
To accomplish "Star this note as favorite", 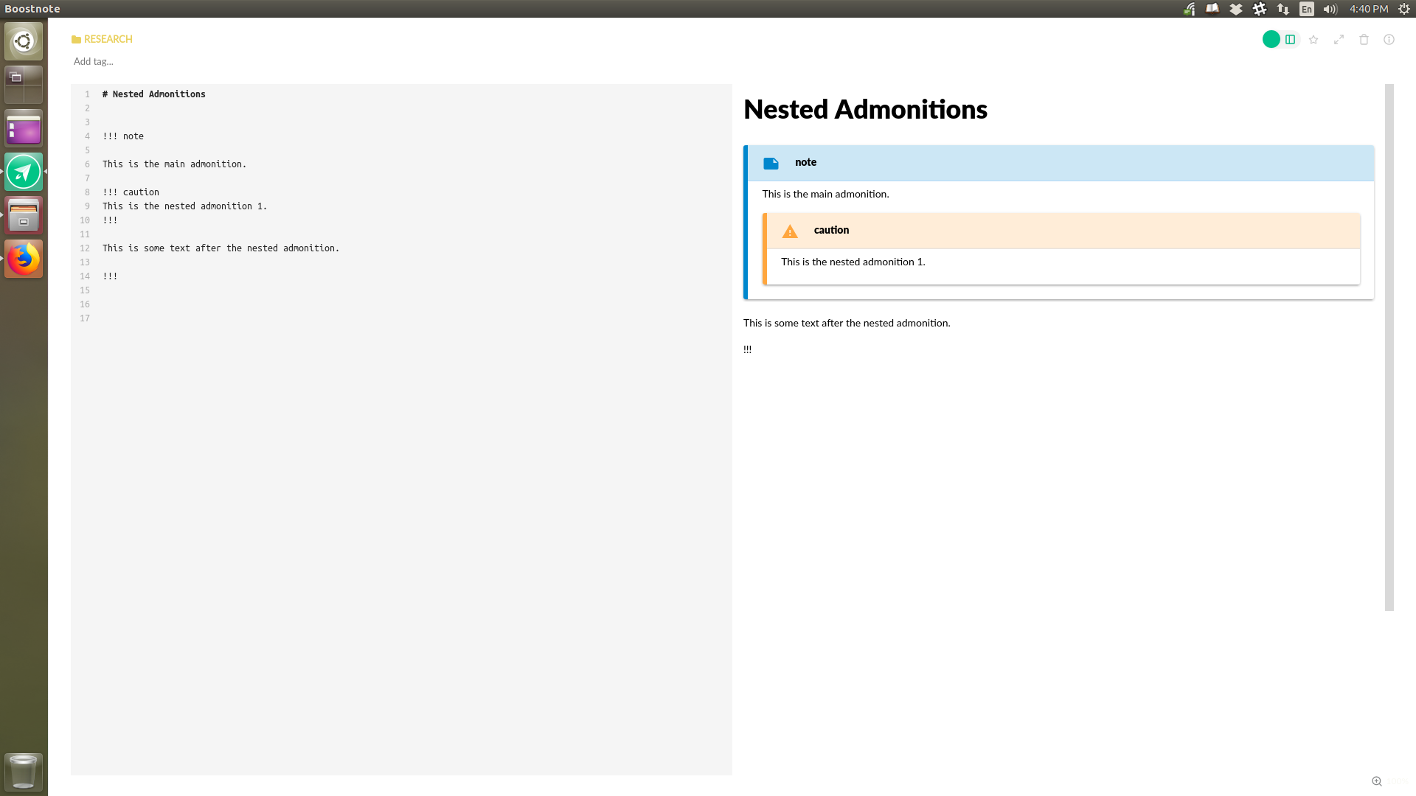I will [x=1313, y=40].
